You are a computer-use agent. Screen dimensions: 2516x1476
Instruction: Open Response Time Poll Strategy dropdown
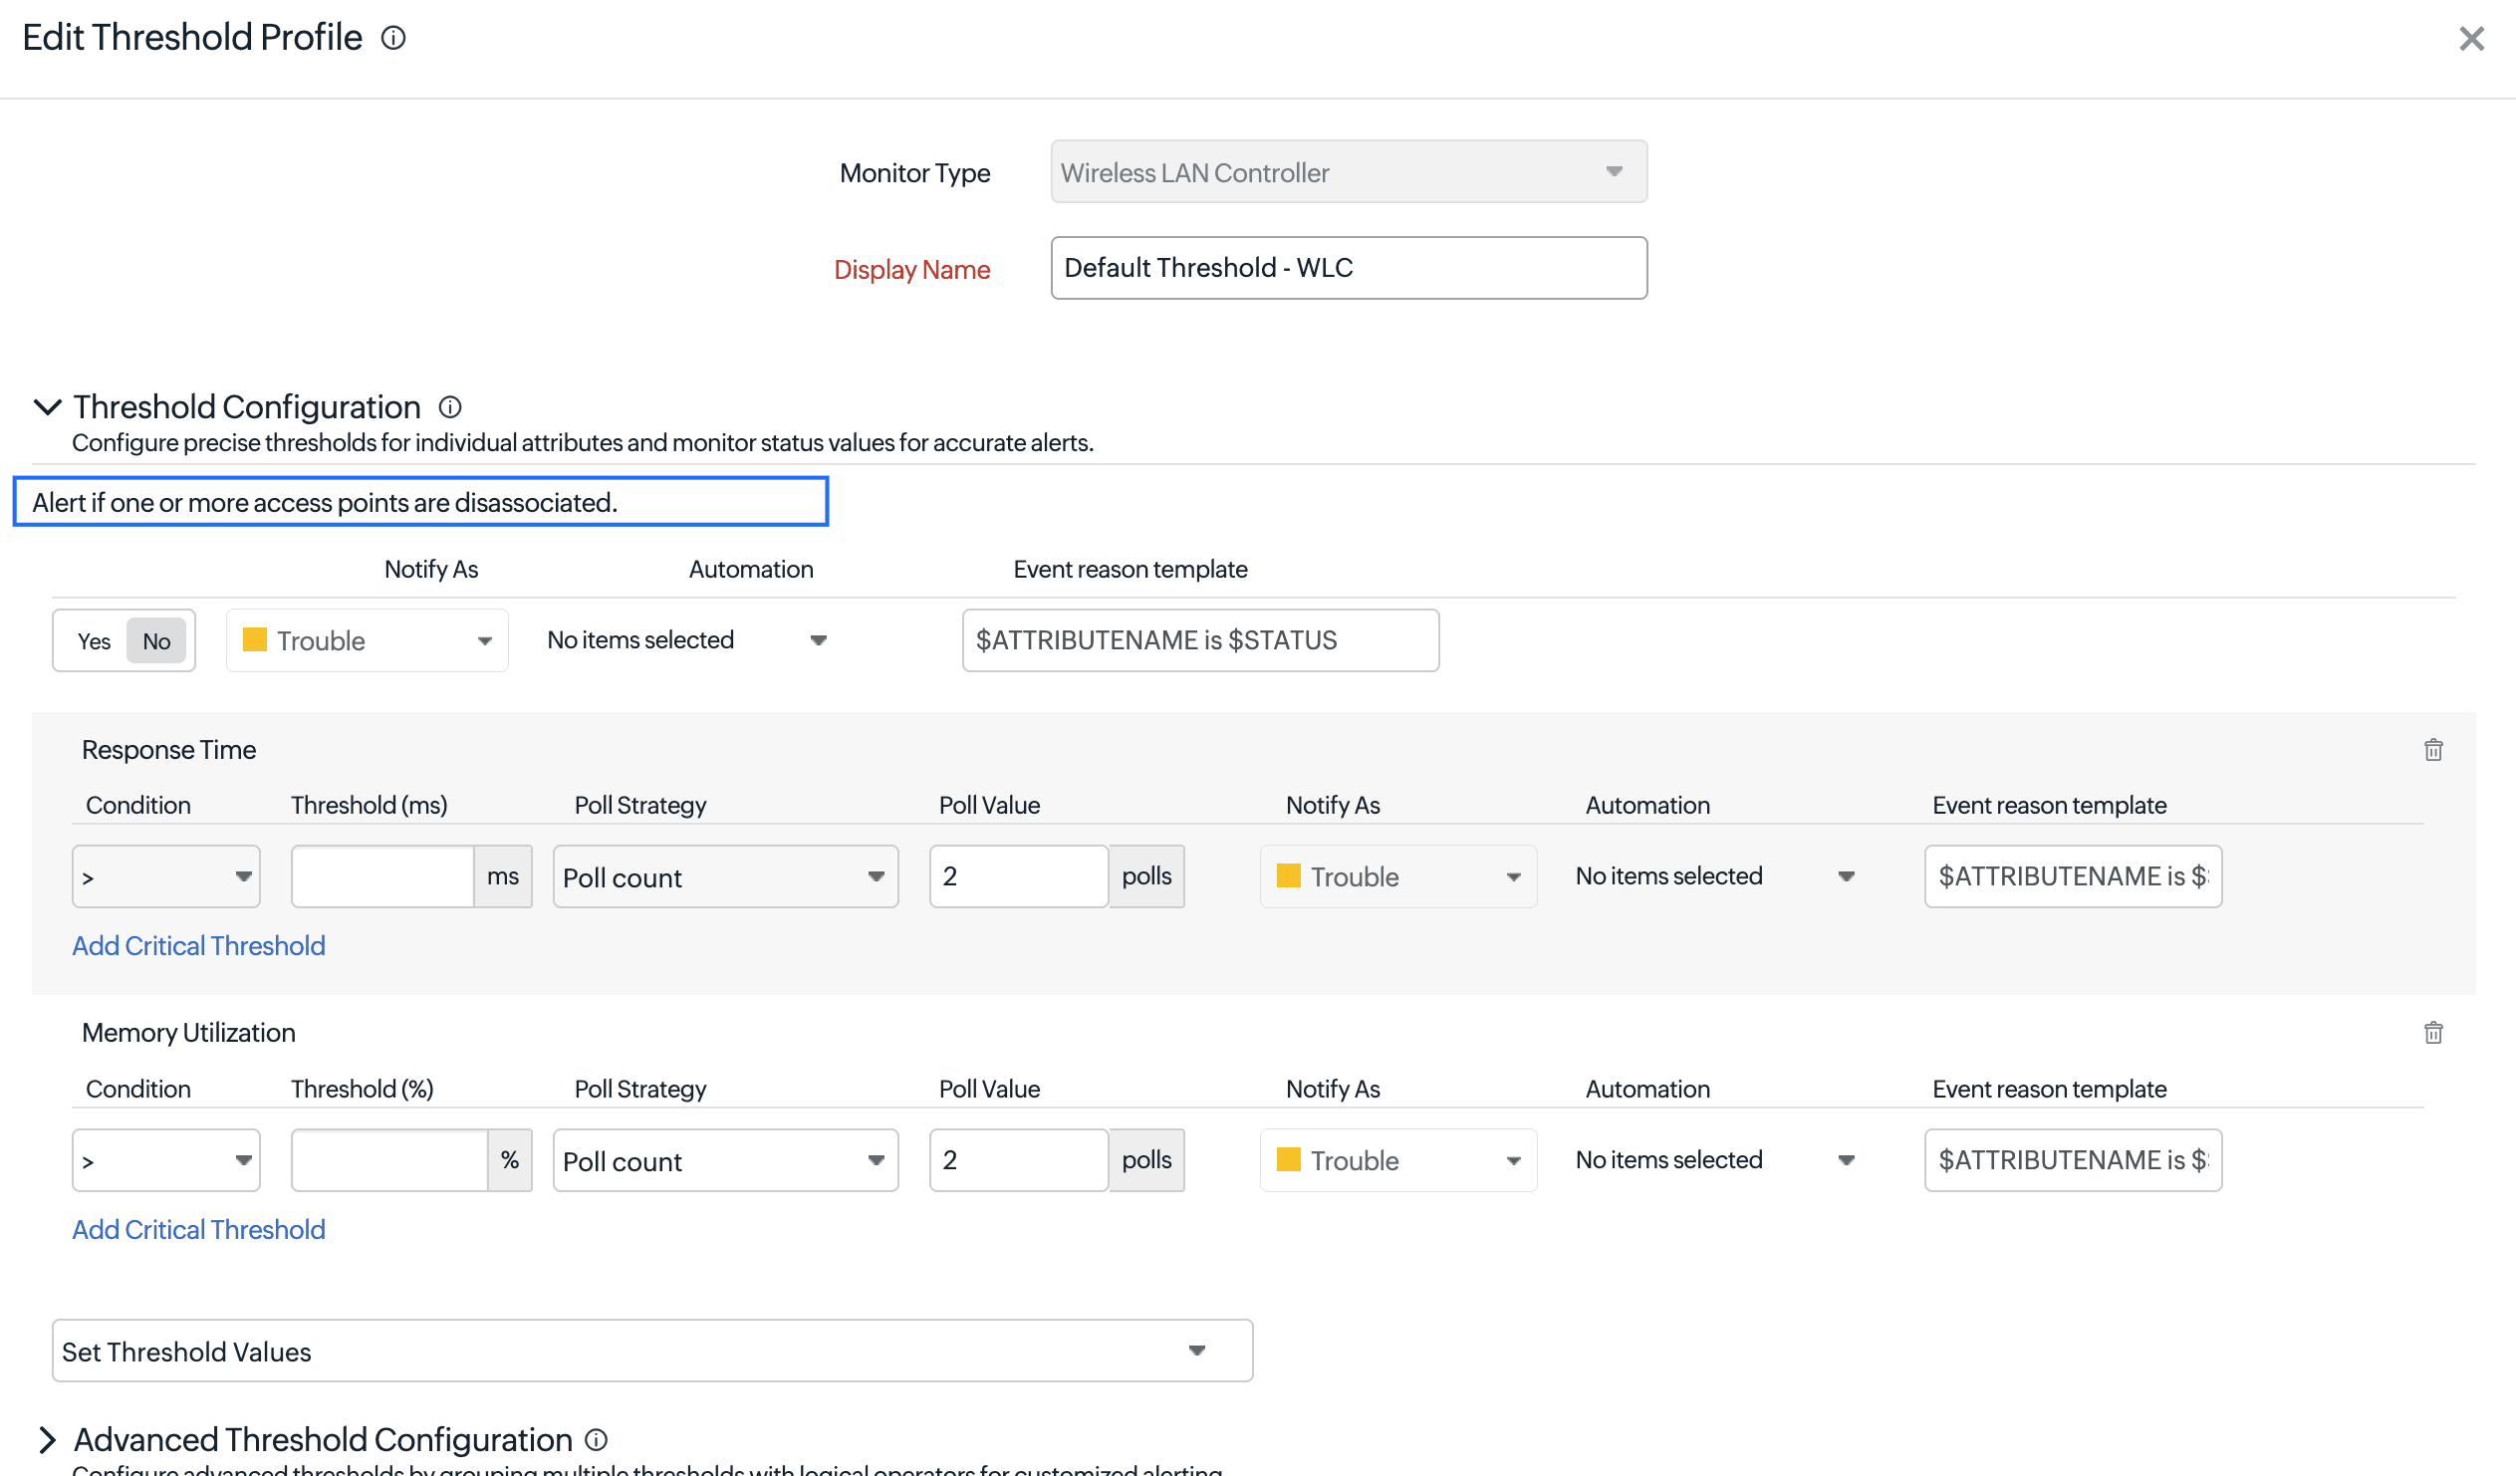(x=725, y=876)
